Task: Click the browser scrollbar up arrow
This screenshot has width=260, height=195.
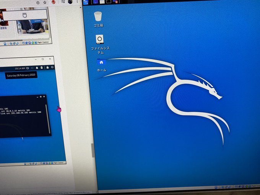Action: [81, 7]
